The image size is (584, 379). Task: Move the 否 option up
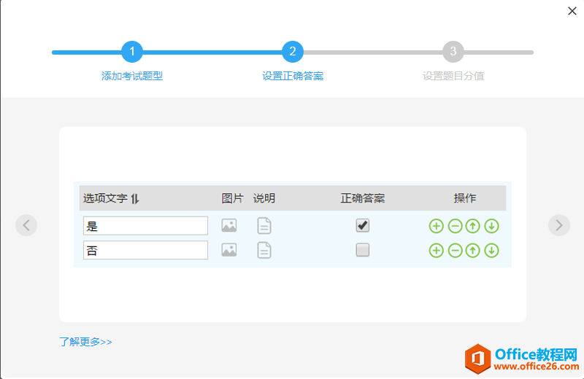click(473, 250)
